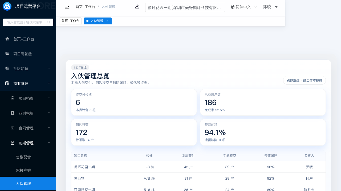Click the search magnifier icon in the sidebar
The height and width of the screenshot is (191, 341).
click(48, 22)
